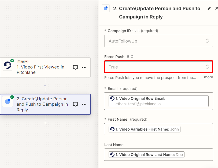Click the green check on trigger step
This screenshot has width=218, height=168.
[x=12, y=60]
